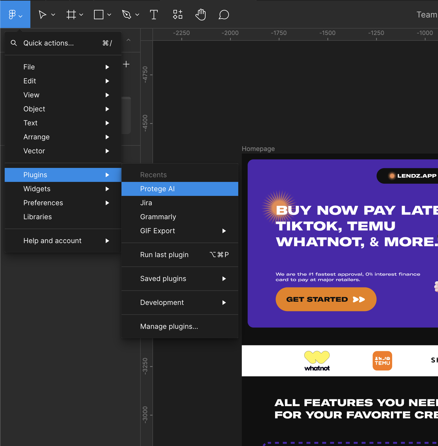Select the Pen tool
Viewport: 438px width, 446px height.
126,15
